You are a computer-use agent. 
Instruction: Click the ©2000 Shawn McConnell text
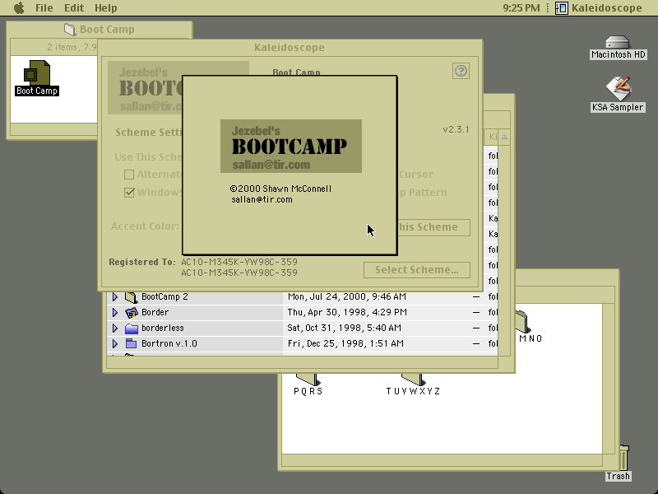[x=280, y=189]
